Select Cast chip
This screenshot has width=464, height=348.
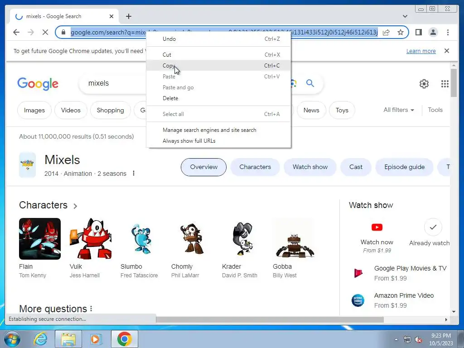click(356, 167)
